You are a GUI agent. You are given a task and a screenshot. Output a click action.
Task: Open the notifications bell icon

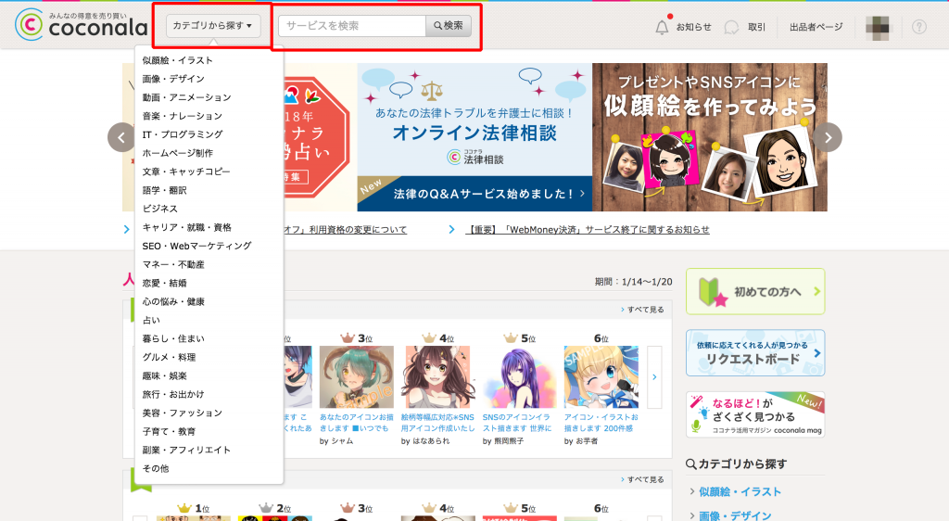click(662, 27)
